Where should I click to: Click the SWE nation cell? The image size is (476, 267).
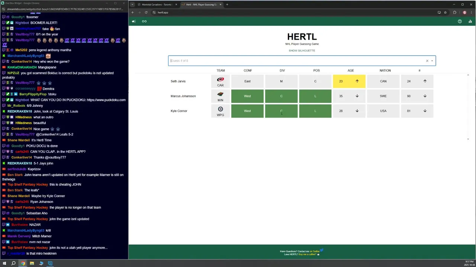(383, 96)
